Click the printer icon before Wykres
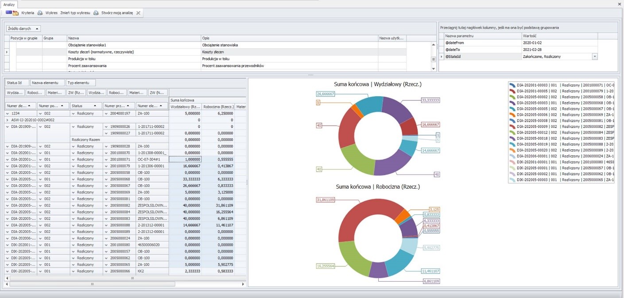 [40, 13]
